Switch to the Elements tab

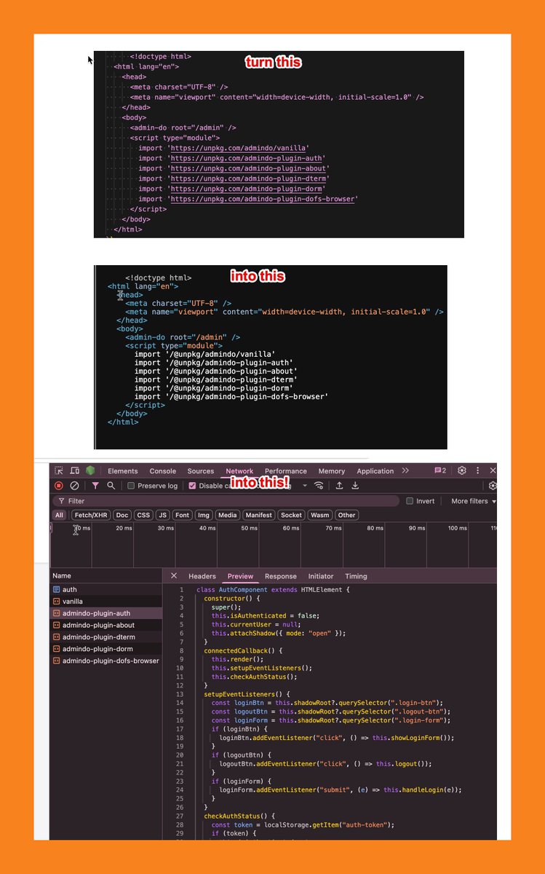(x=123, y=471)
